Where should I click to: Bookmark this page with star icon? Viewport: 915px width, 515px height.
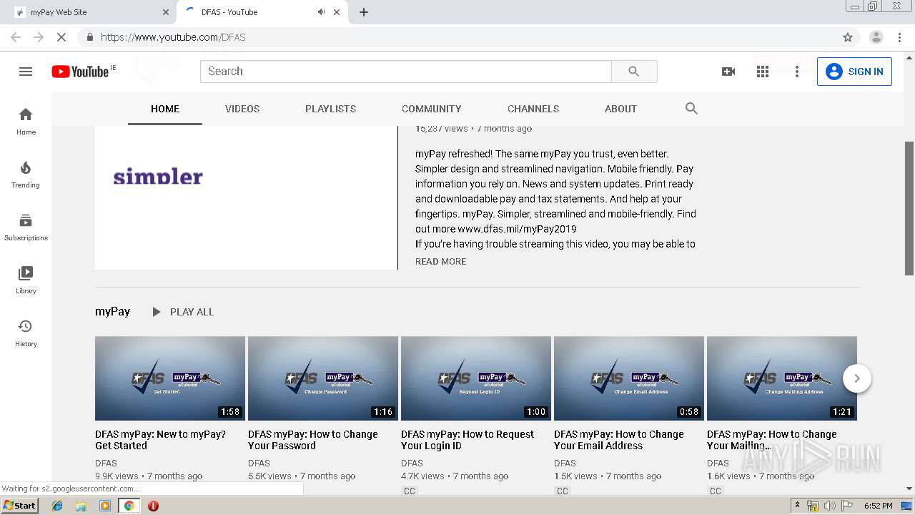(848, 37)
